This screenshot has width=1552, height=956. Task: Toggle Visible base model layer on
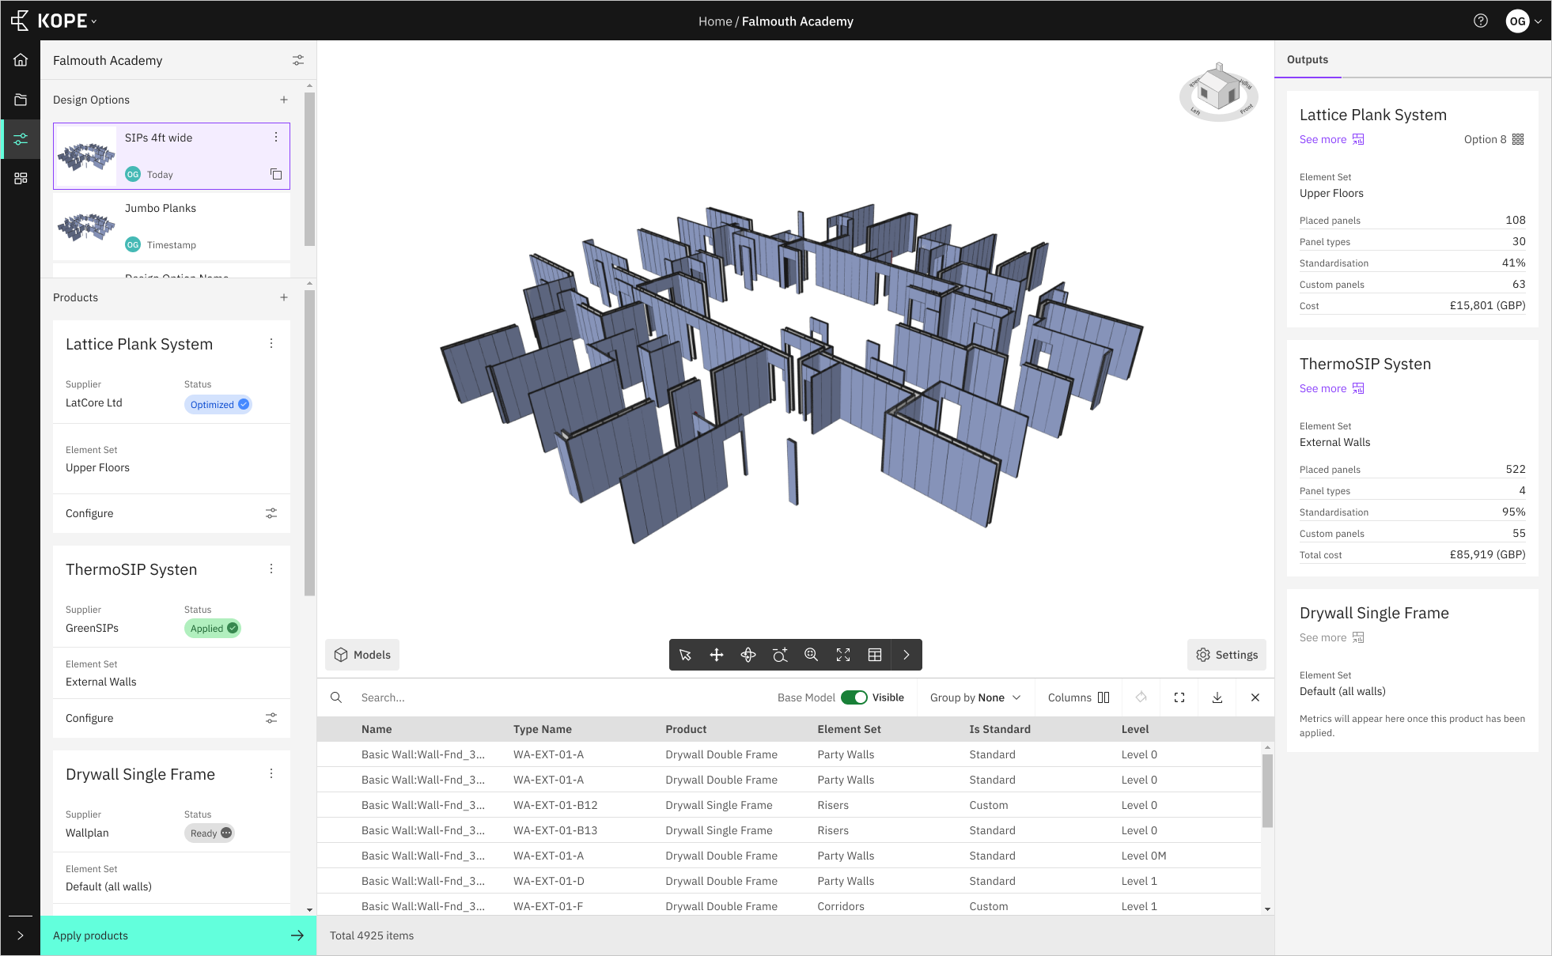coord(854,697)
